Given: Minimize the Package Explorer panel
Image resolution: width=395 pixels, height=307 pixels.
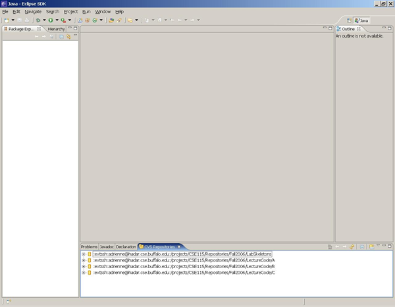Looking at the screenshot, I should point(68,29).
